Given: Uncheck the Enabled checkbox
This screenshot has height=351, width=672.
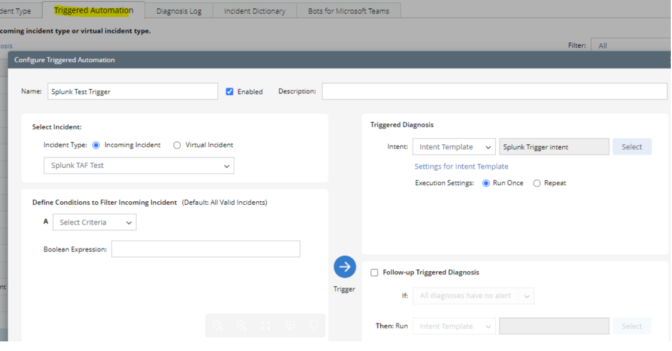Looking at the screenshot, I should 230,92.
